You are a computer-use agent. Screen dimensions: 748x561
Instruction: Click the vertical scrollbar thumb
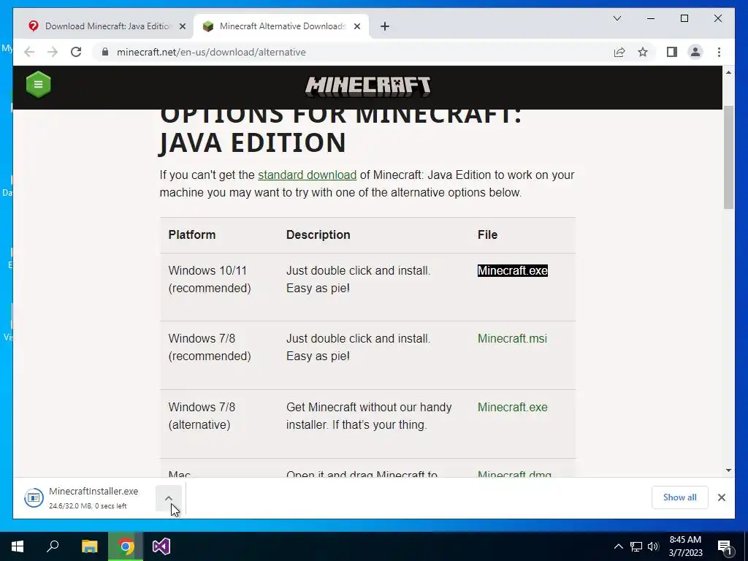[728, 158]
